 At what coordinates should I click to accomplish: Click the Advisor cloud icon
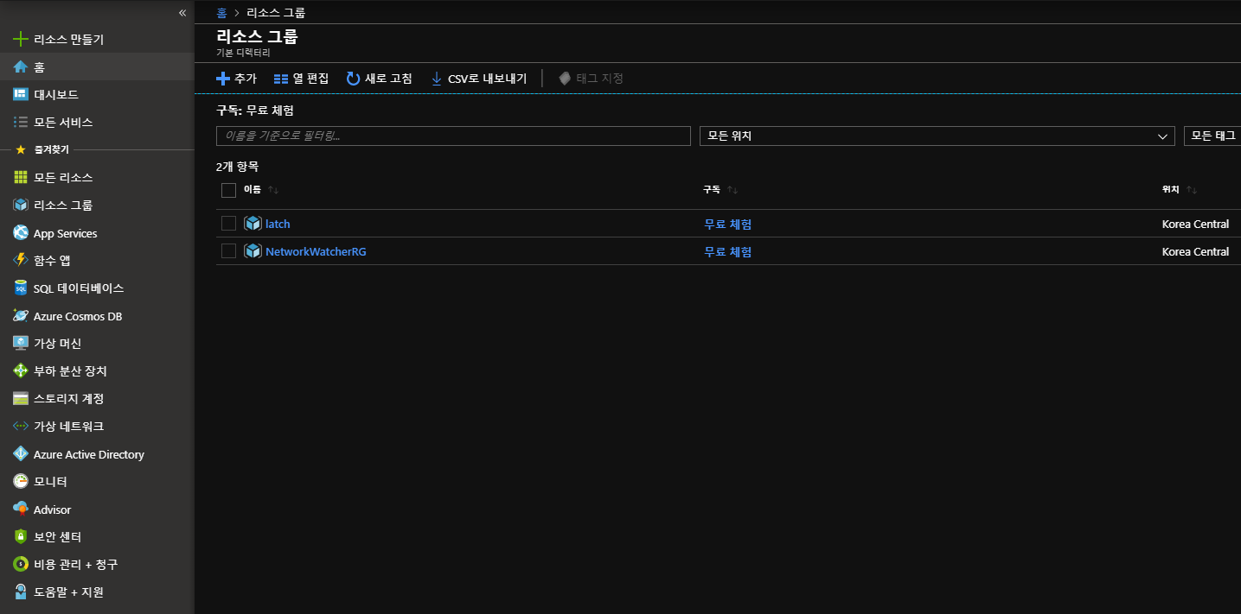click(21, 509)
